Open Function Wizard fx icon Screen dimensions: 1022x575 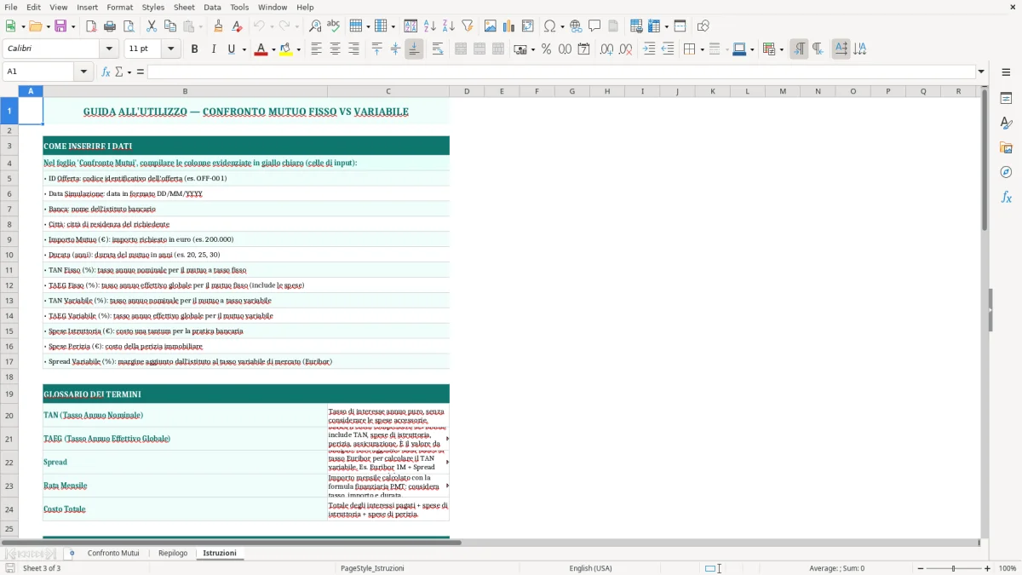106,72
